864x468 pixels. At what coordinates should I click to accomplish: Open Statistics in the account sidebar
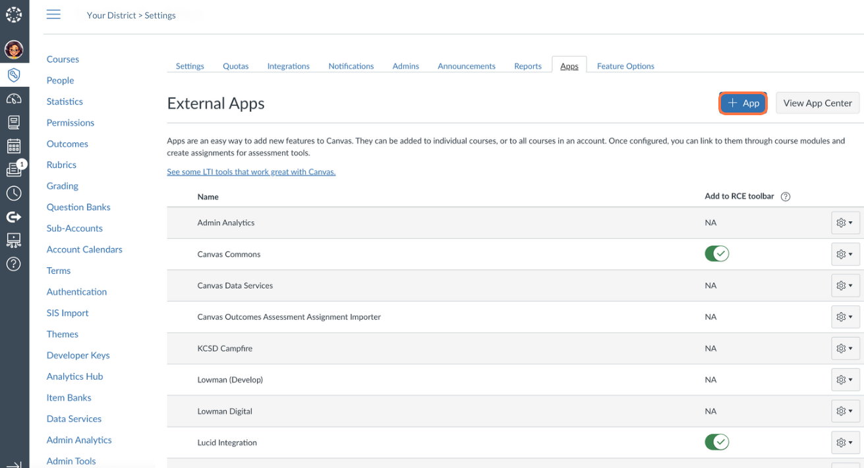coord(65,101)
